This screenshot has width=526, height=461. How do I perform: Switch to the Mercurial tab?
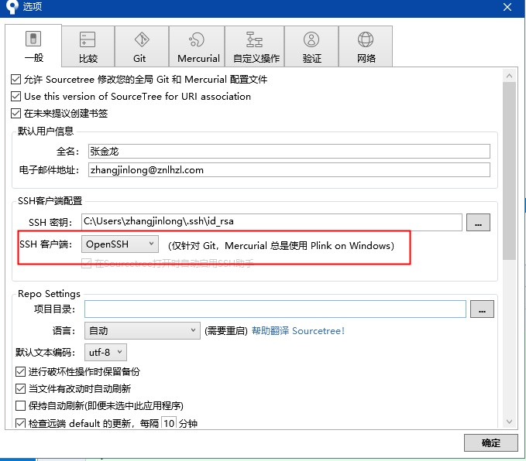click(197, 46)
